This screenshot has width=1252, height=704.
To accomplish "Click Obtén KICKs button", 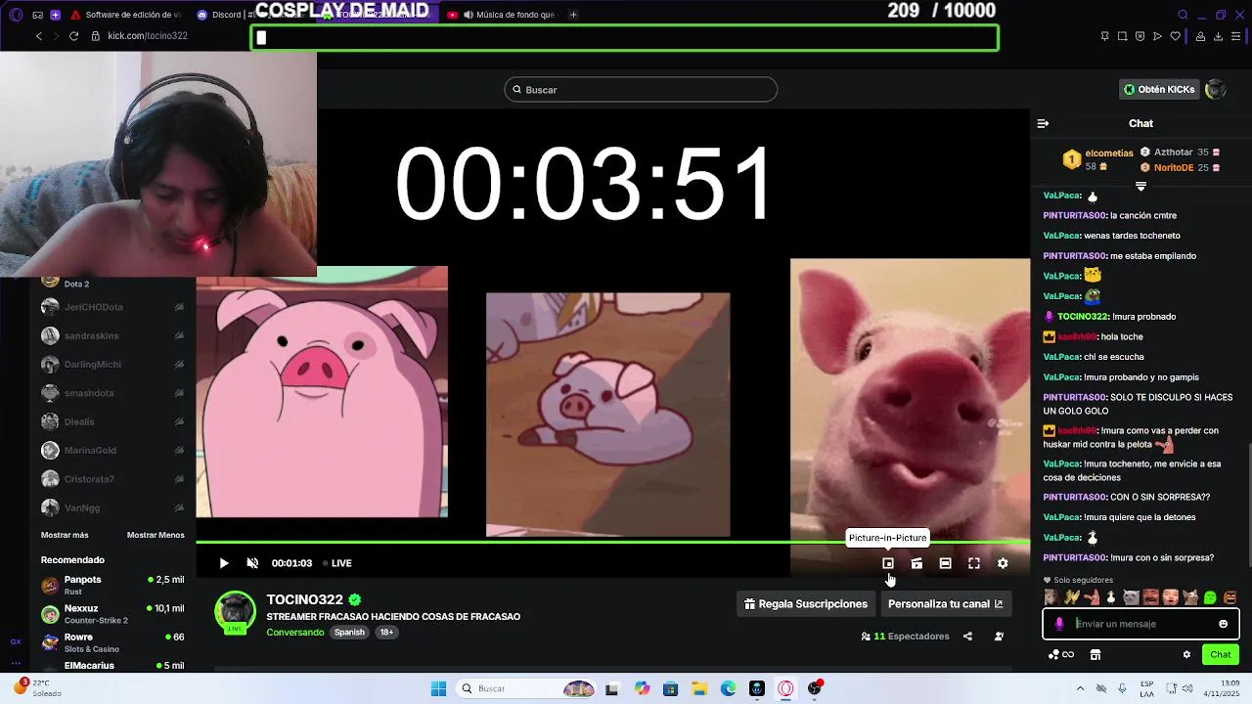I will (x=1159, y=89).
